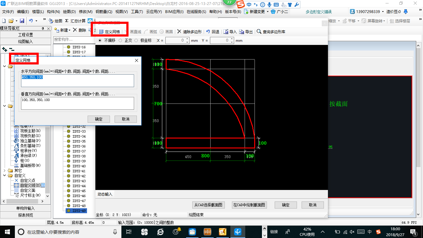Collapse the 自定义 folder in navigator
423x238 pixels.
pos(4,175)
